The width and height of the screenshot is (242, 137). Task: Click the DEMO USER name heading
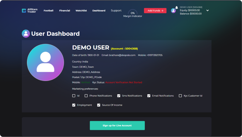[x=91, y=48]
